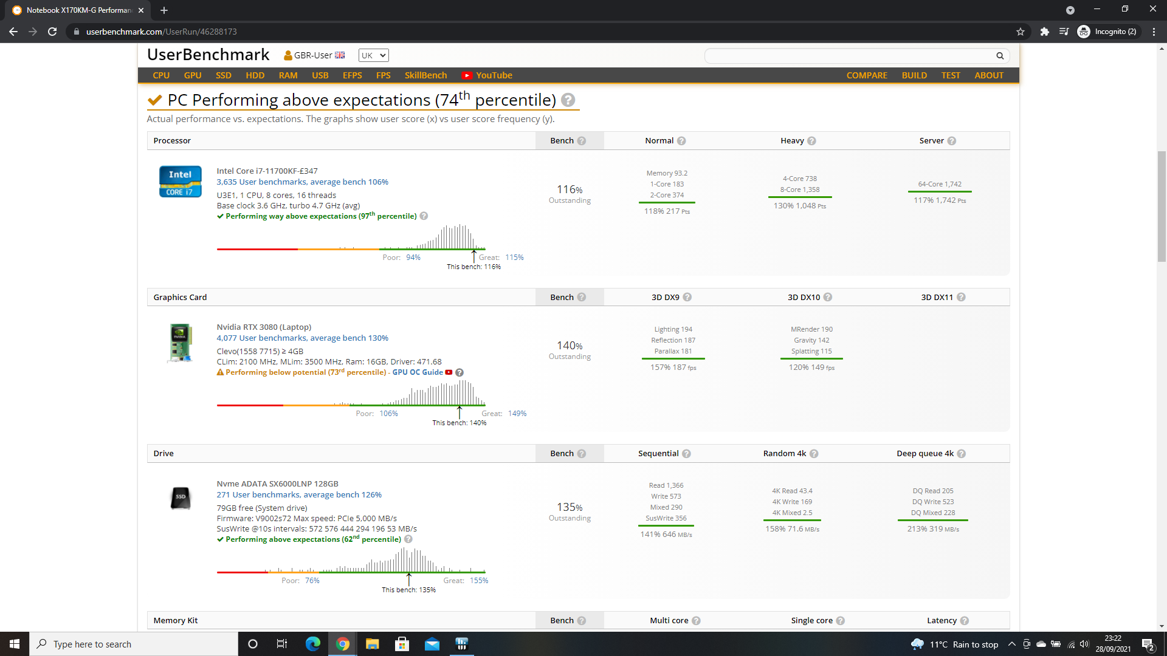Bookmark this page with star icon

[x=1020, y=32]
